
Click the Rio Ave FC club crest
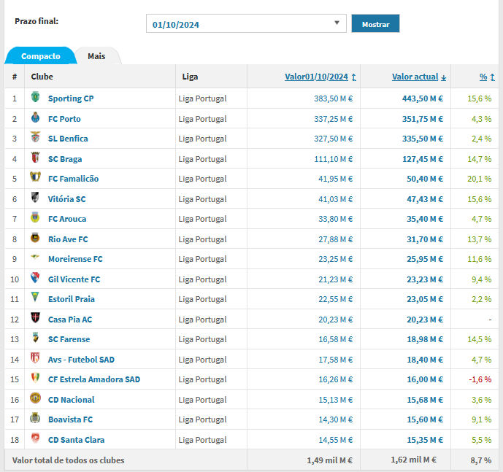click(35, 238)
